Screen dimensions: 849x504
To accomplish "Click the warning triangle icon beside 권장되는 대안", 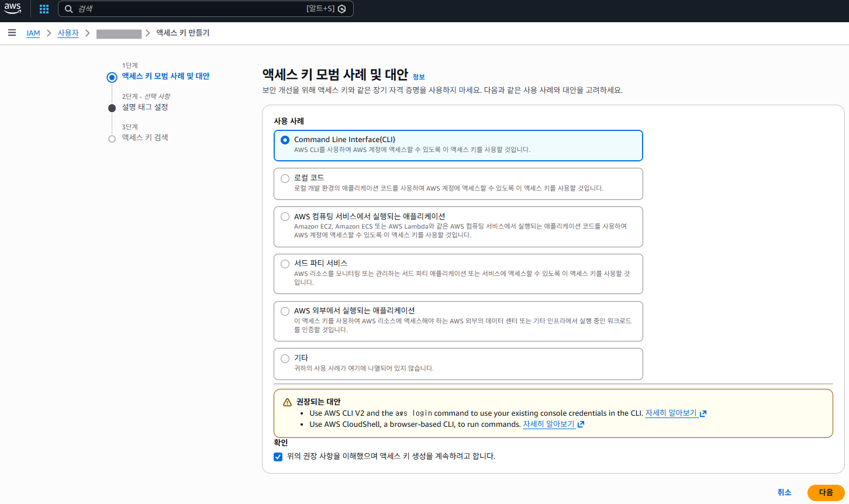I will (x=287, y=402).
